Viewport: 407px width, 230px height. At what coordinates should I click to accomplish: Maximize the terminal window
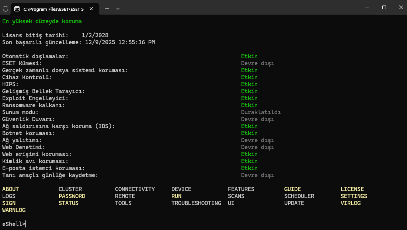(x=384, y=7)
